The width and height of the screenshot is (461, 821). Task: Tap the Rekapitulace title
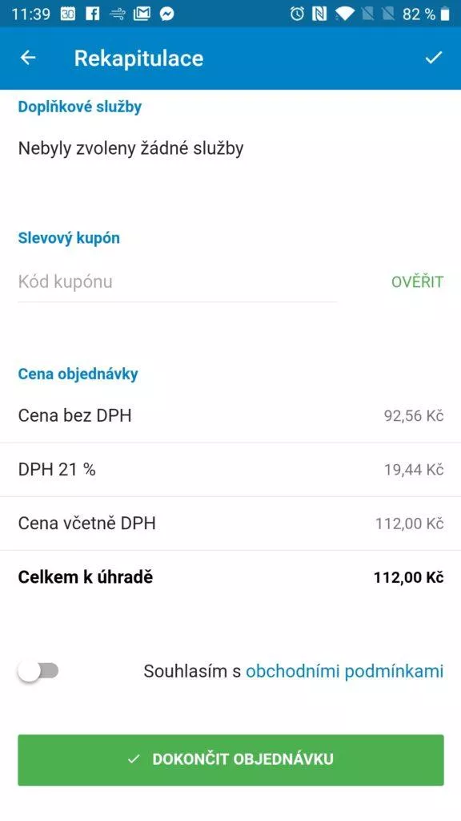tap(138, 58)
